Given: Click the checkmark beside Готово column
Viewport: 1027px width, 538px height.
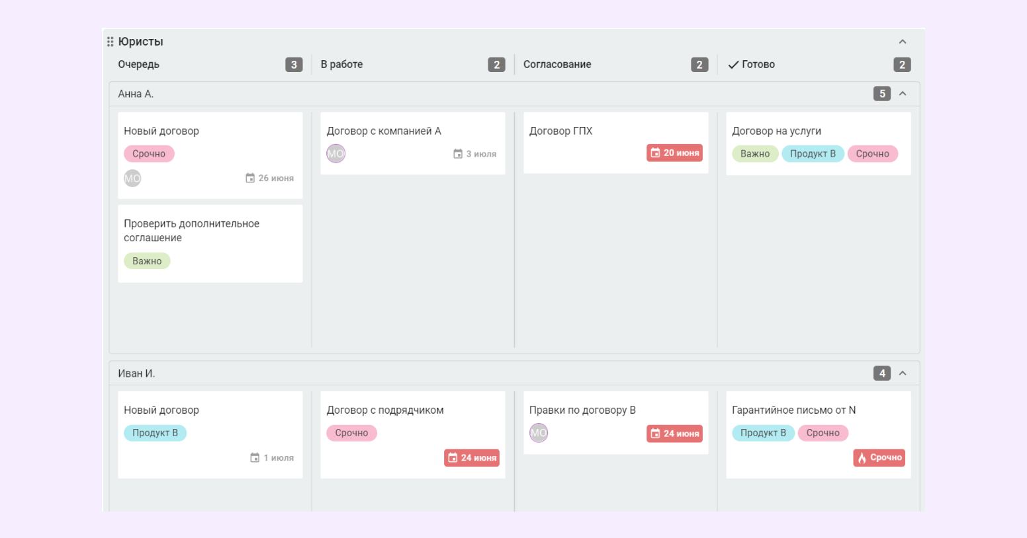Looking at the screenshot, I should (733, 65).
